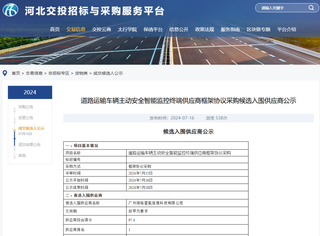Select 变更公告 in the timeline sidebar
This screenshot has height=236, width=320.
coord(26,118)
